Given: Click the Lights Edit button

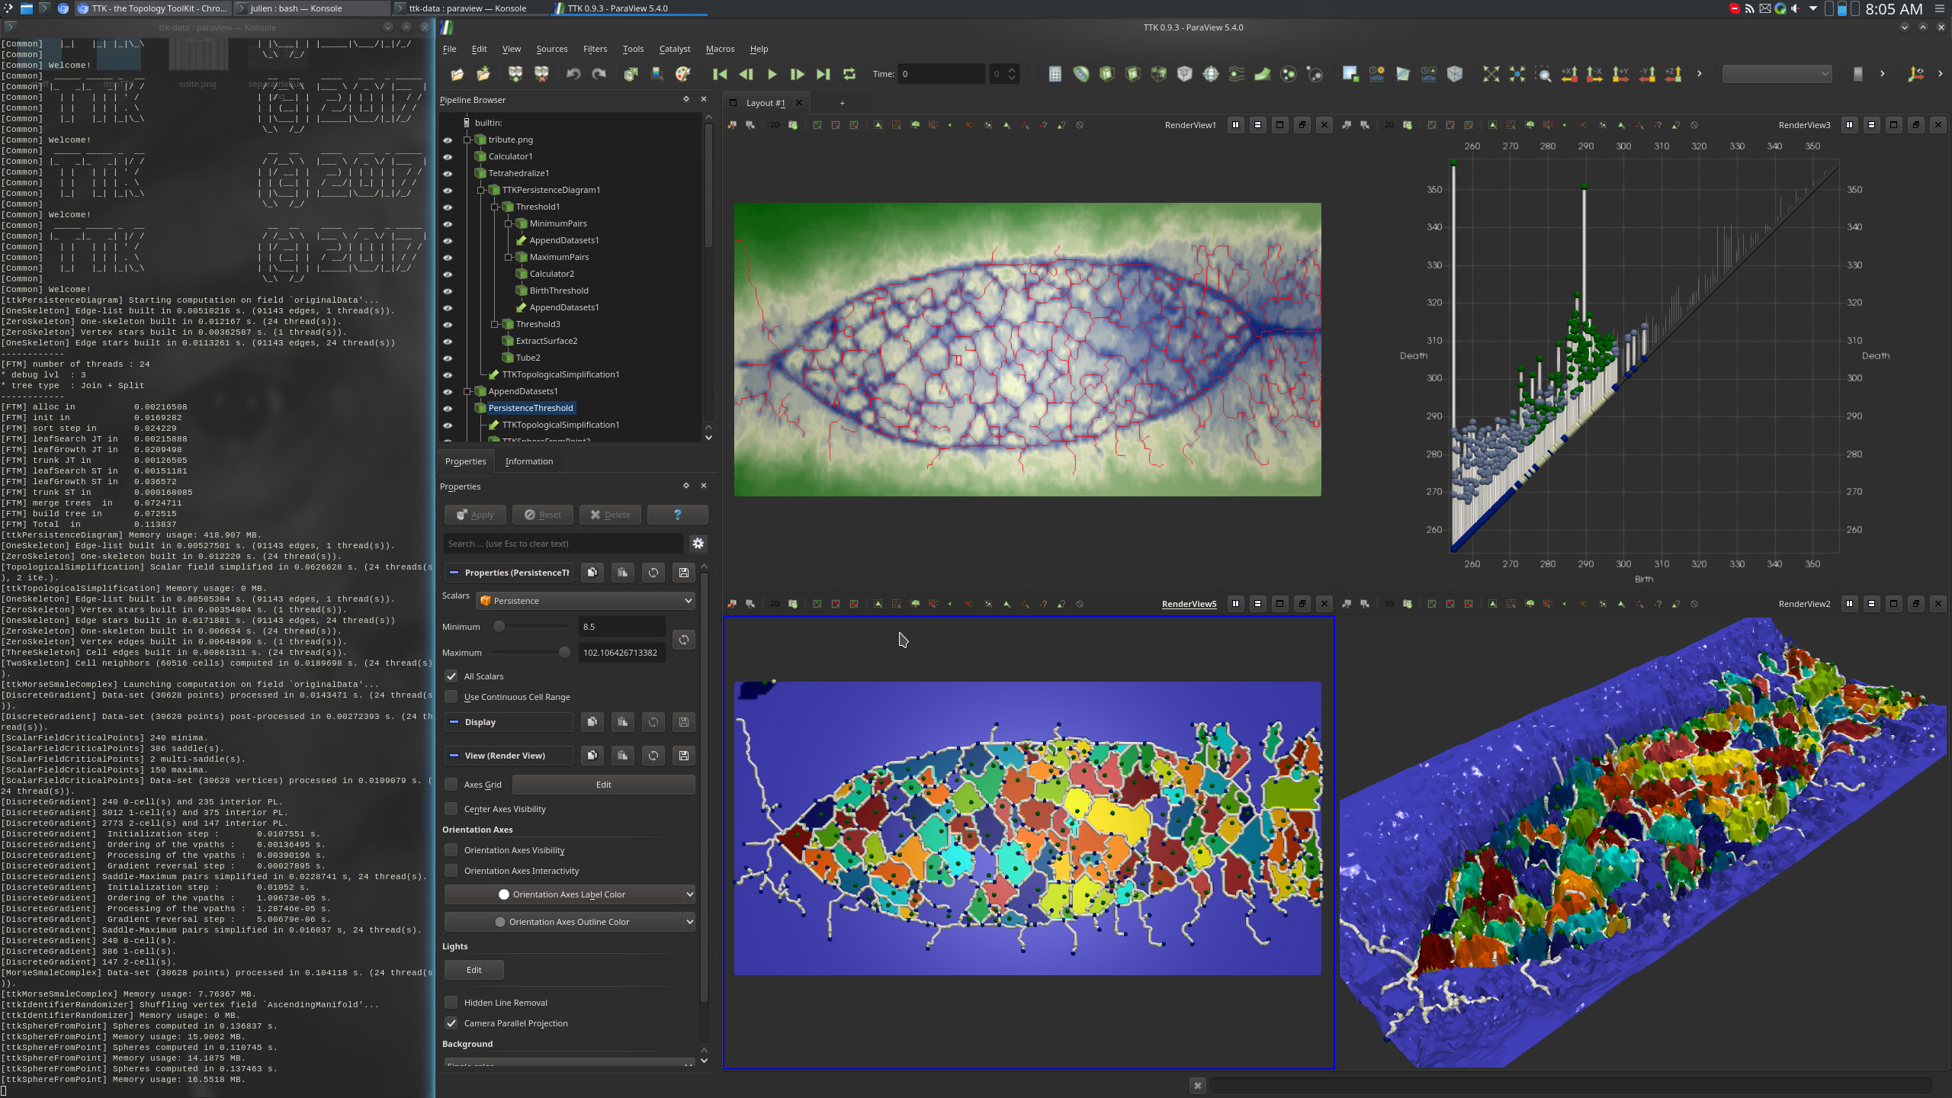Looking at the screenshot, I should coord(474,970).
